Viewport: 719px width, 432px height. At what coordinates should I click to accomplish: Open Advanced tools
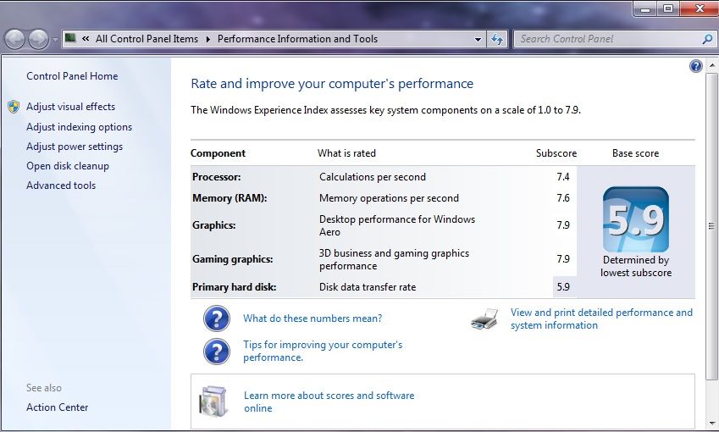[x=61, y=186]
